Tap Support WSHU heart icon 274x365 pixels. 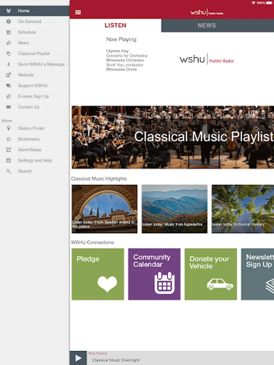pyautogui.click(x=9, y=86)
